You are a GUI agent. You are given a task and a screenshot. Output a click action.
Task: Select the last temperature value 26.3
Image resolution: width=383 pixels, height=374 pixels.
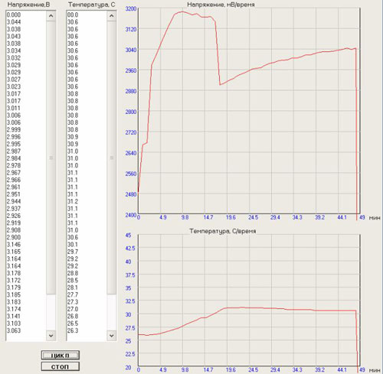tap(73, 330)
